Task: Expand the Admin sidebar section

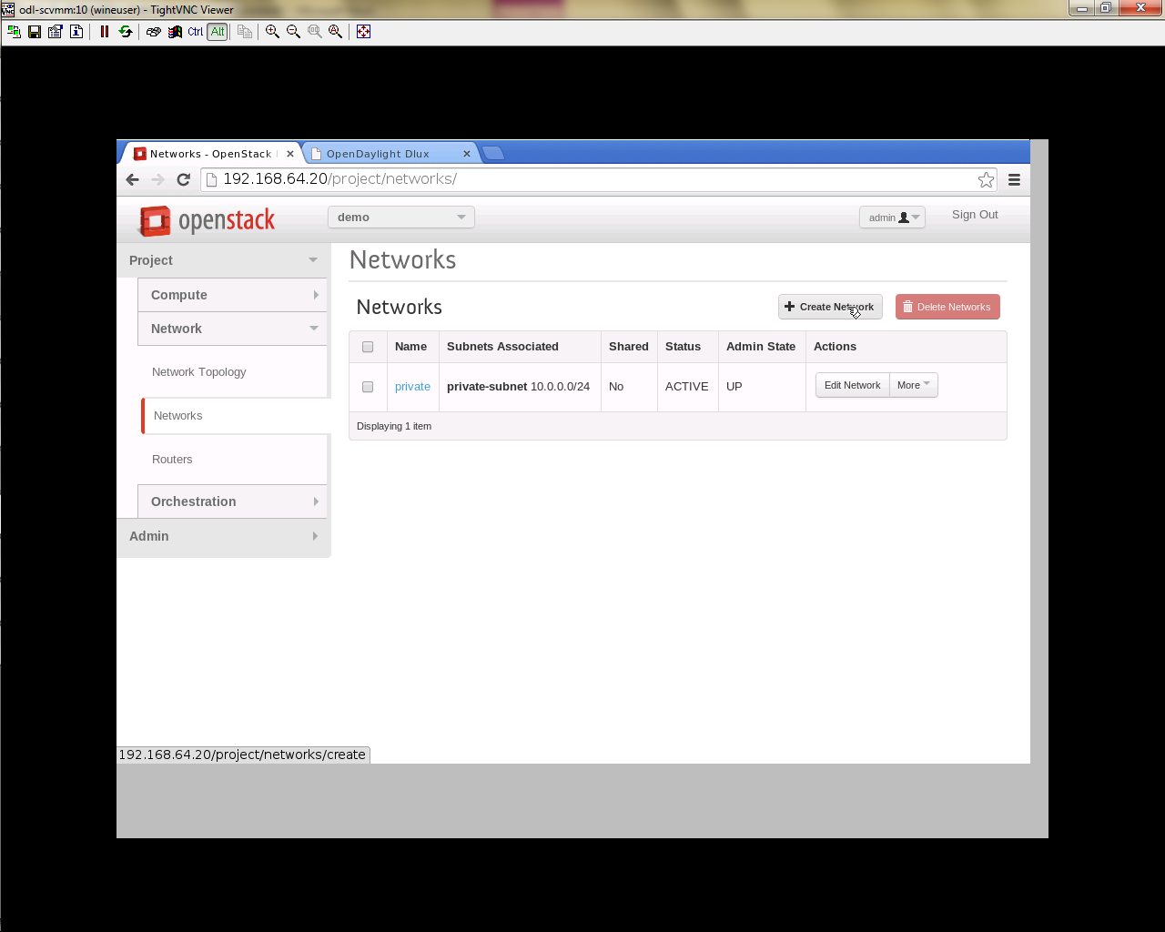Action: 223,536
